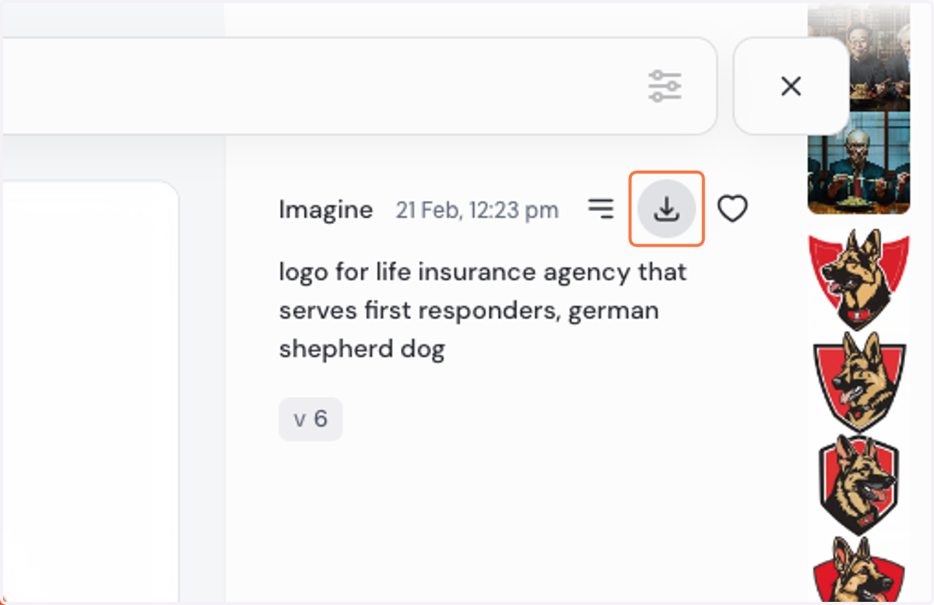Viewport: 934px width, 605px height.
Task: Click the v 6 version tag
Action: tap(311, 420)
